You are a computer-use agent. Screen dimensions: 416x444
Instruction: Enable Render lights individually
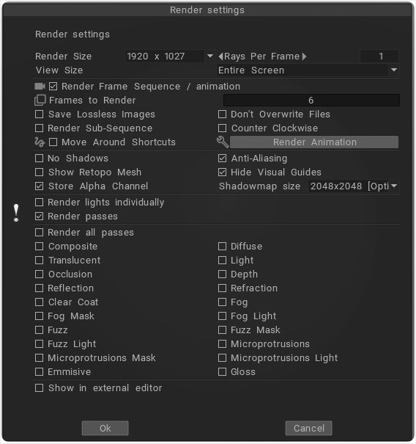coord(40,202)
